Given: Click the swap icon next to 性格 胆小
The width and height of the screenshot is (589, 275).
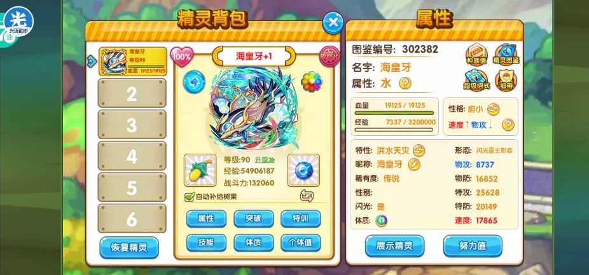Looking at the screenshot, I should (x=493, y=109).
